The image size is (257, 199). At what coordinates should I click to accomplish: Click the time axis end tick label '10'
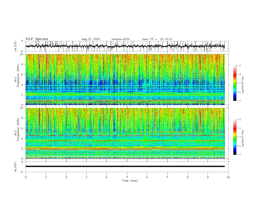pos(228,177)
